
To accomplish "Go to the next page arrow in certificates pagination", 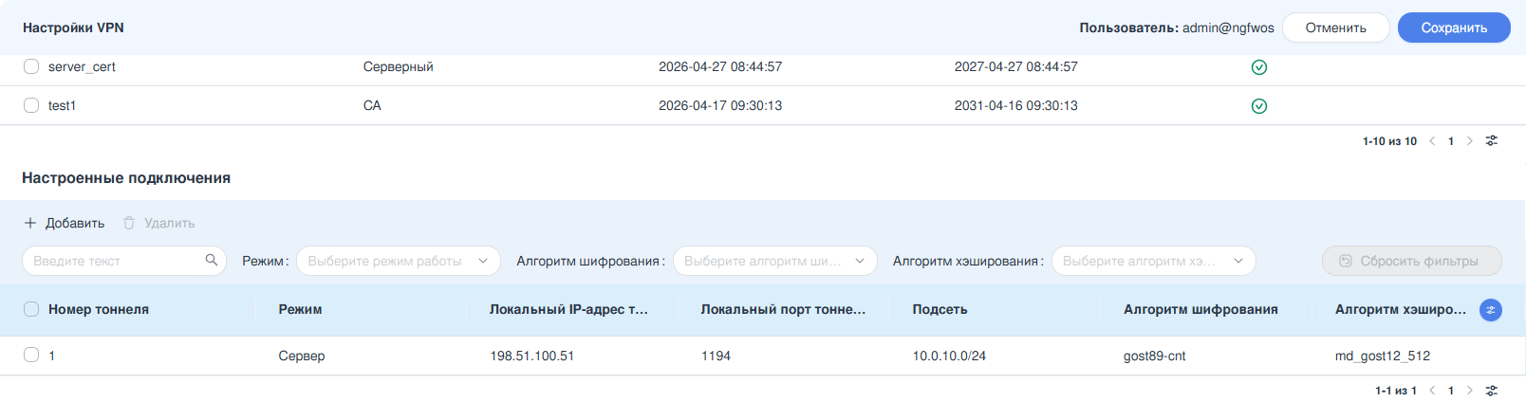I will pos(1470,141).
